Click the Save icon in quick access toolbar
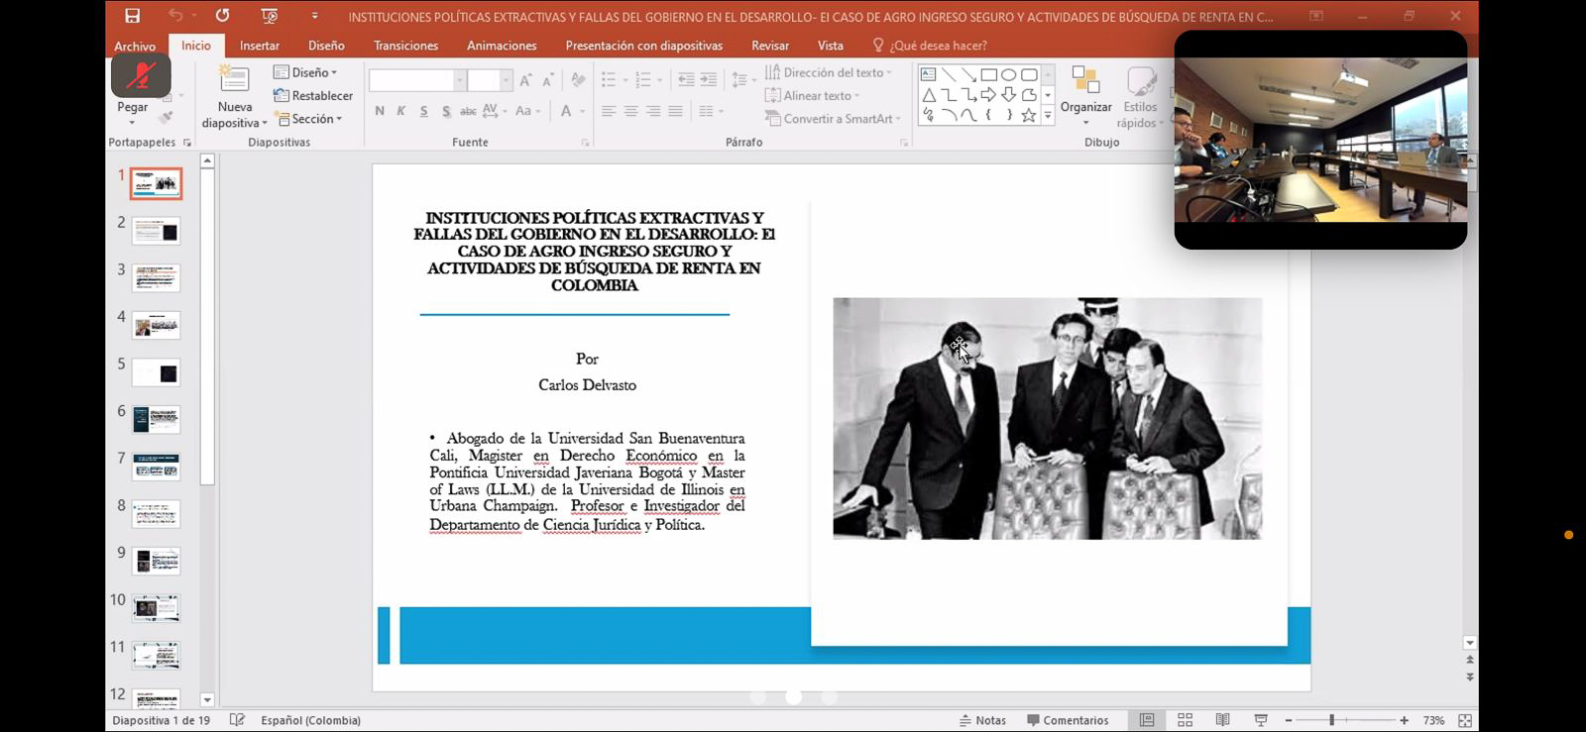The image size is (1586, 732). [x=132, y=16]
